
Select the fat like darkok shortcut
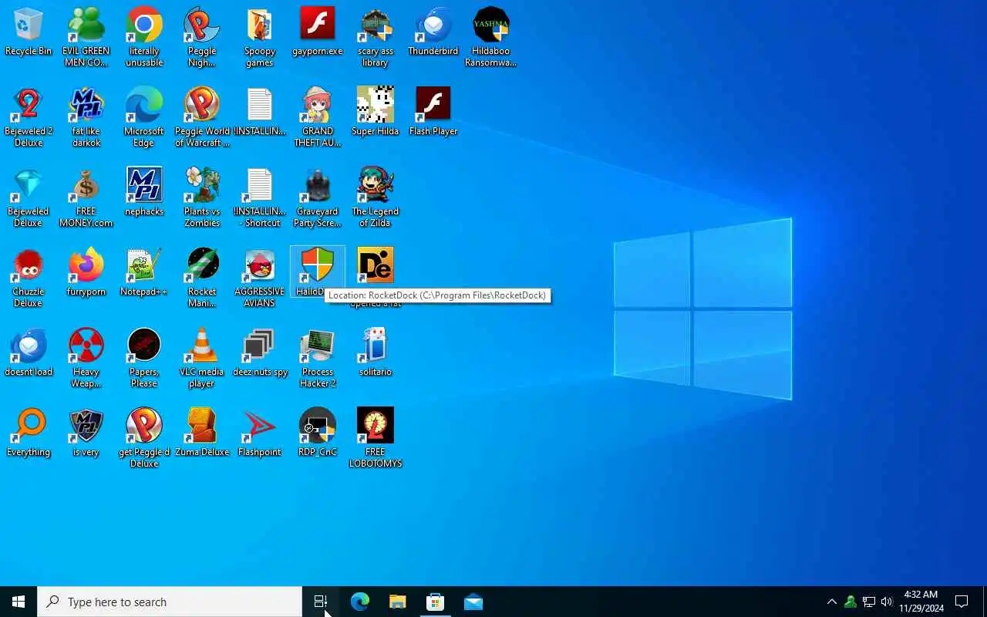[x=86, y=117]
